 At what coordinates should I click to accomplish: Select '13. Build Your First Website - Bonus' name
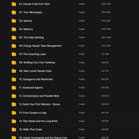coord(40,104)
